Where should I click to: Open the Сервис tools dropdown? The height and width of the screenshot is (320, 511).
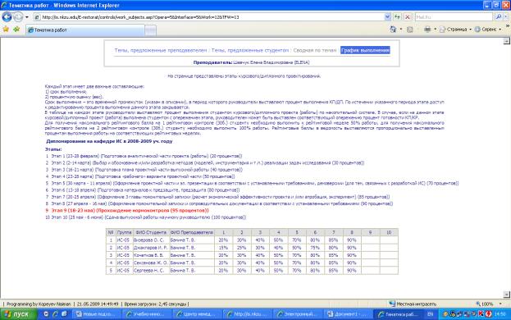tap(488, 30)
